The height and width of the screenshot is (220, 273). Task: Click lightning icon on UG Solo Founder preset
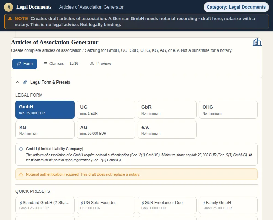point(82,203)
